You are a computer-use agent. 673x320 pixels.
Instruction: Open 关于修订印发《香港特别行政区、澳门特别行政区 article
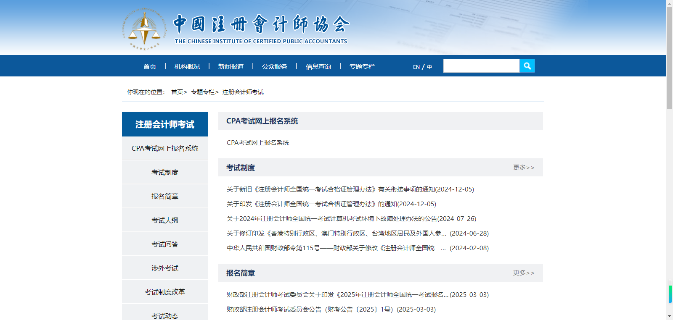358,233
